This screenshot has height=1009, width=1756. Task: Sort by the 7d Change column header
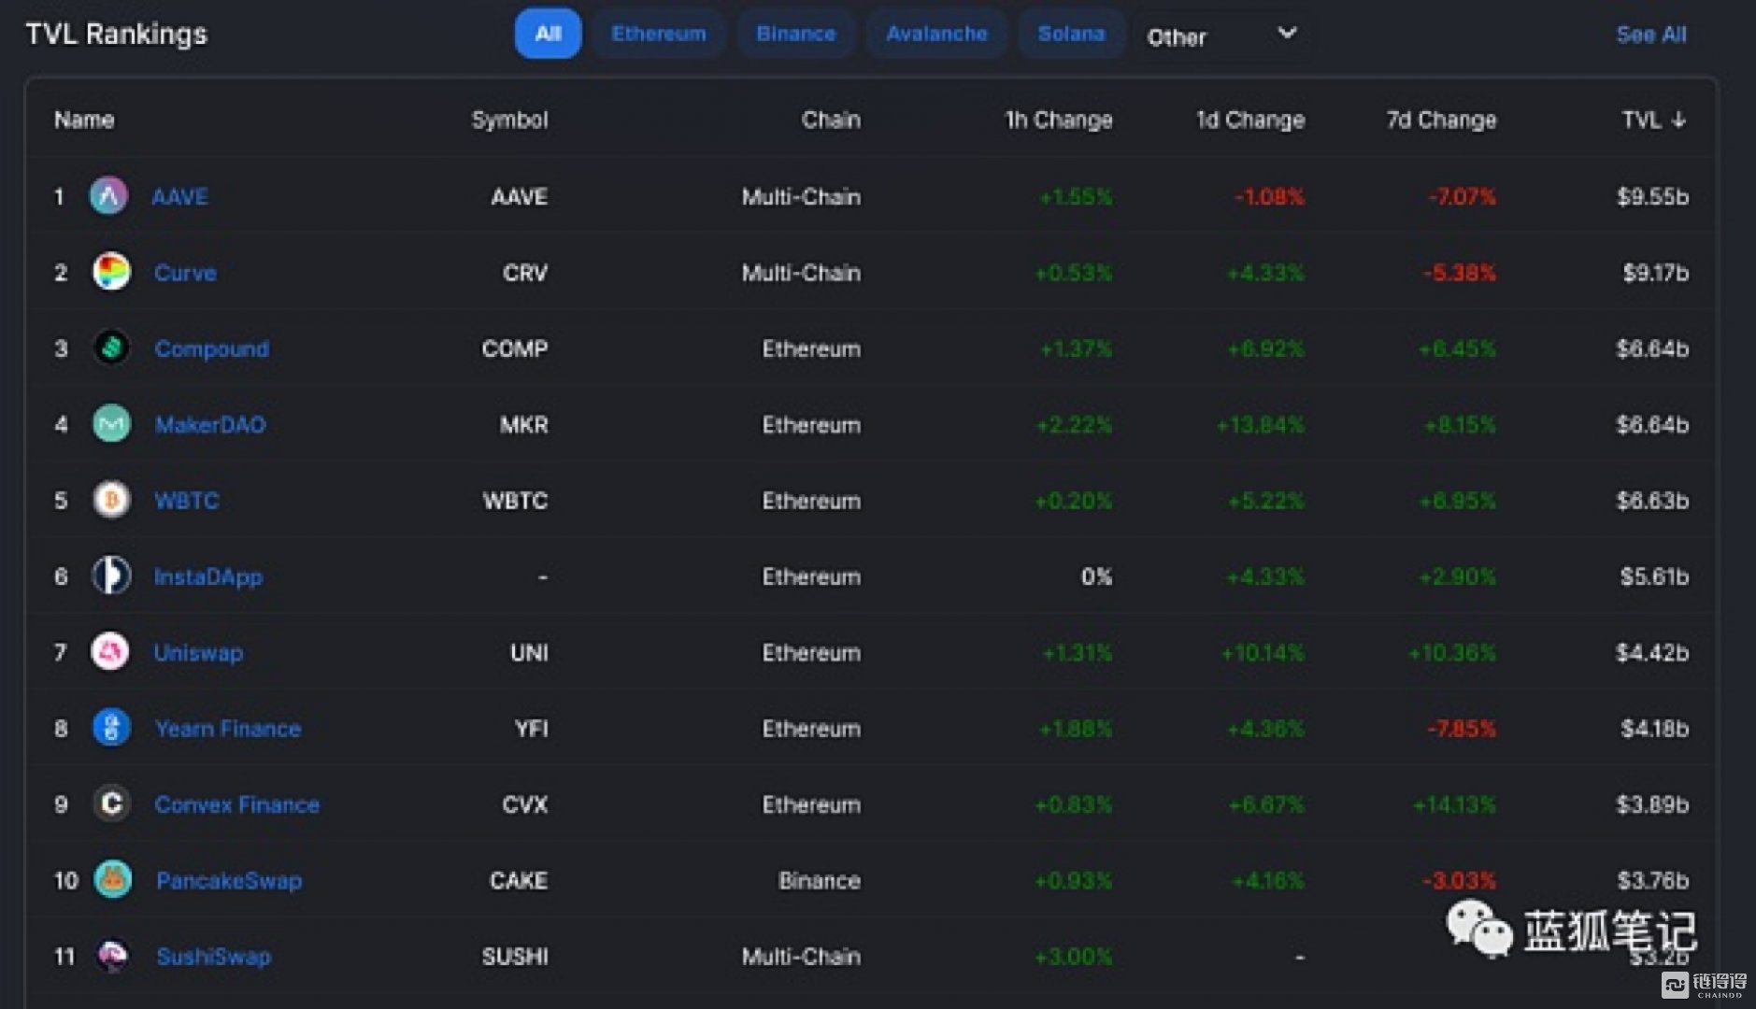tap(1441, 120)
